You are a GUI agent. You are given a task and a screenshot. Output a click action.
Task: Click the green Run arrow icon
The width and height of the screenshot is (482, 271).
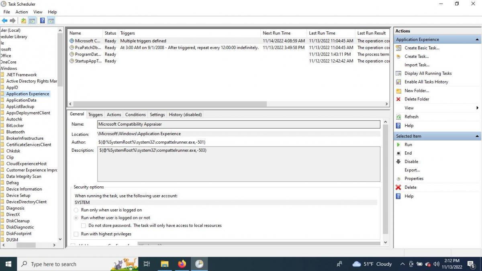398,145
